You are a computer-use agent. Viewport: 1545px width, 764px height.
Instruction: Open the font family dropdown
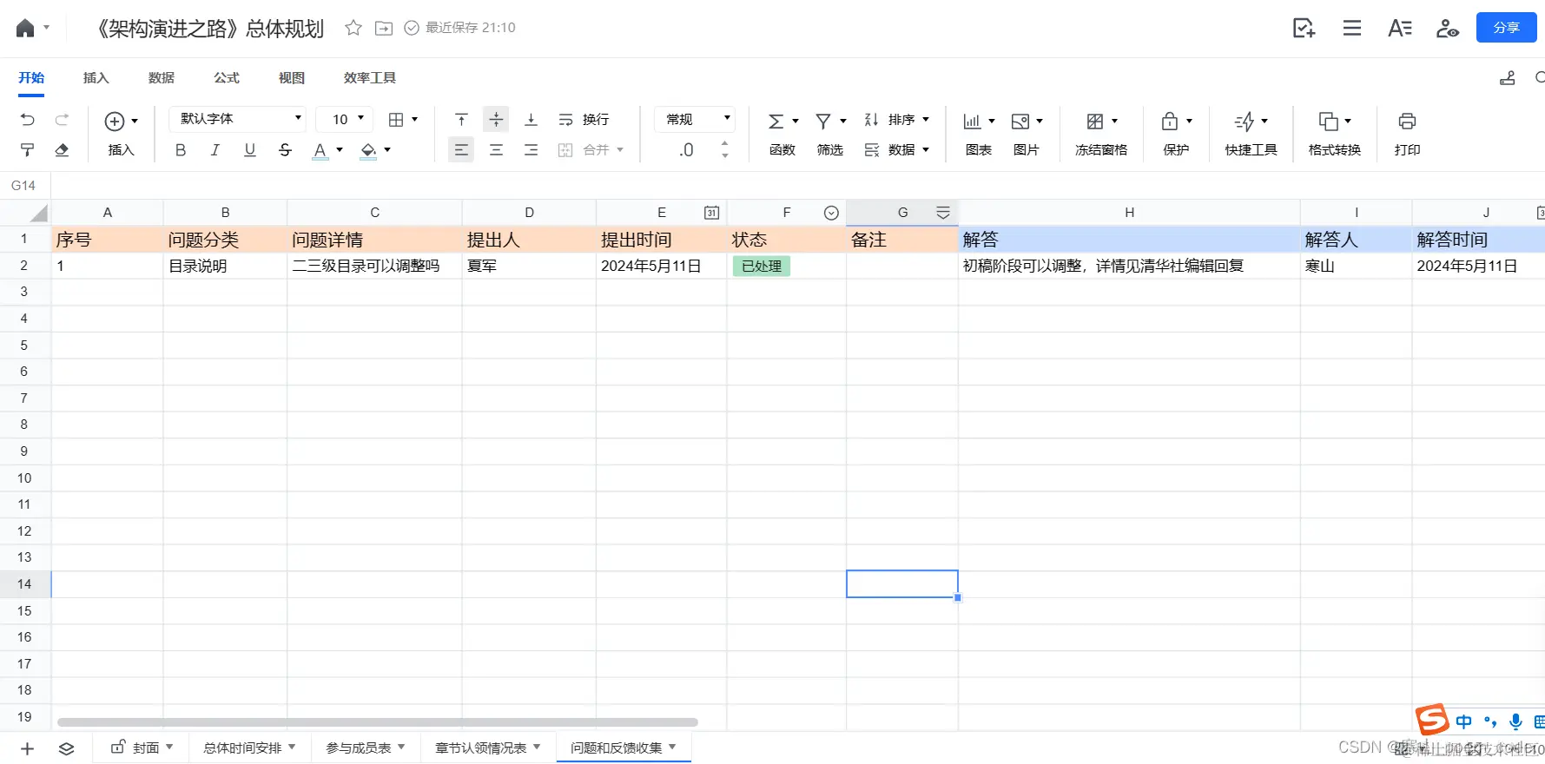(238, 119)
